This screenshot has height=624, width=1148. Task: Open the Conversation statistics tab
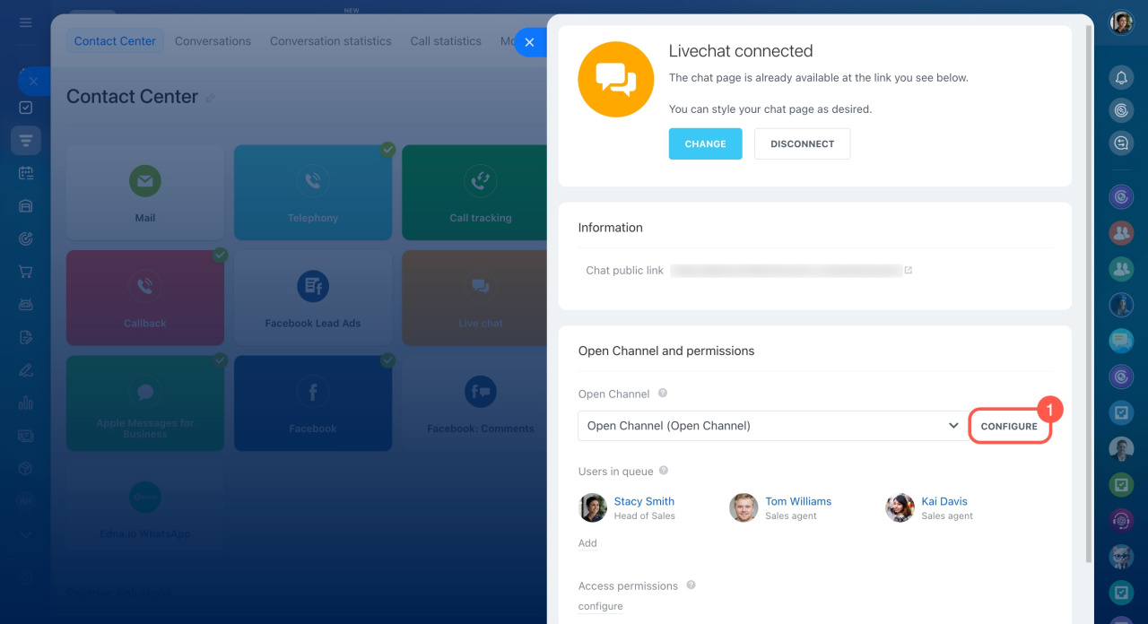tap(330, 41)
